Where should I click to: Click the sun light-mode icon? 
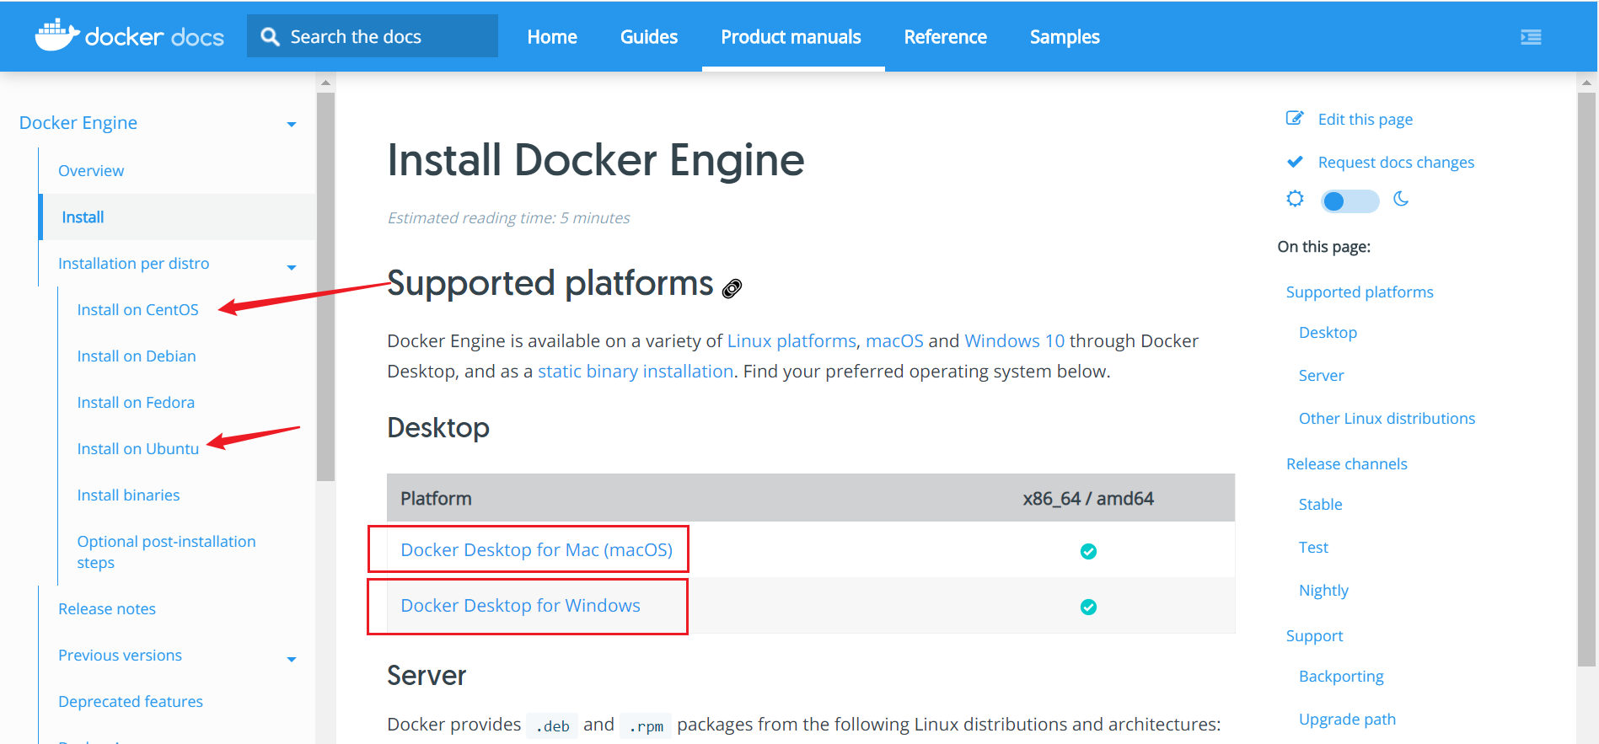point(1295,199)
